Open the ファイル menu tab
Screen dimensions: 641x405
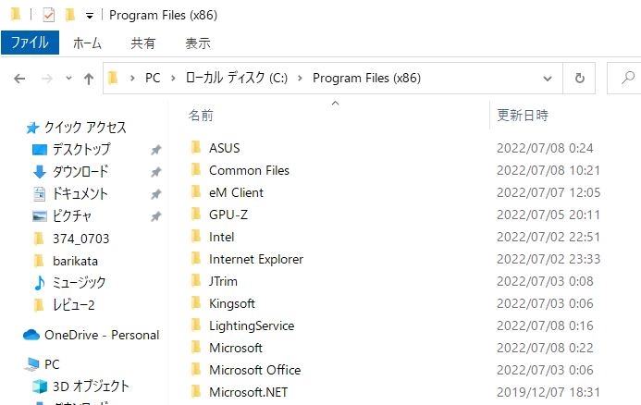(x=30, y=43)
